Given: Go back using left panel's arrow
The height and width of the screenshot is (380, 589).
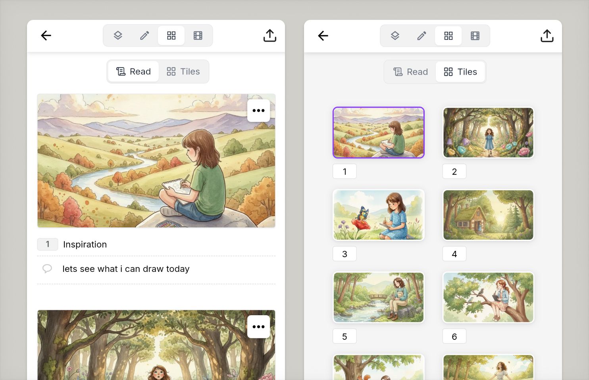Looking at the screenshot, I should tap(46, 35).
